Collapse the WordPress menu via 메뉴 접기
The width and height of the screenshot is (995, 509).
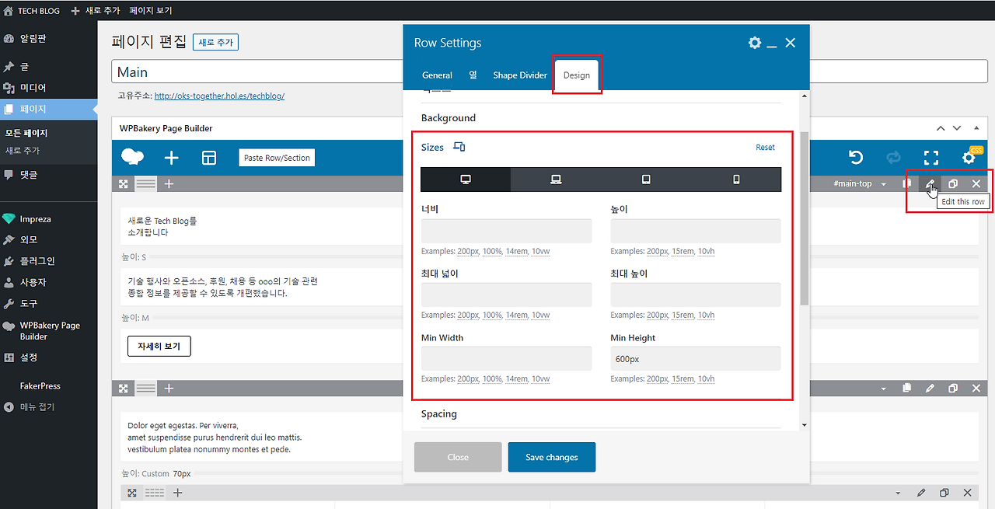tap(30, 407)
